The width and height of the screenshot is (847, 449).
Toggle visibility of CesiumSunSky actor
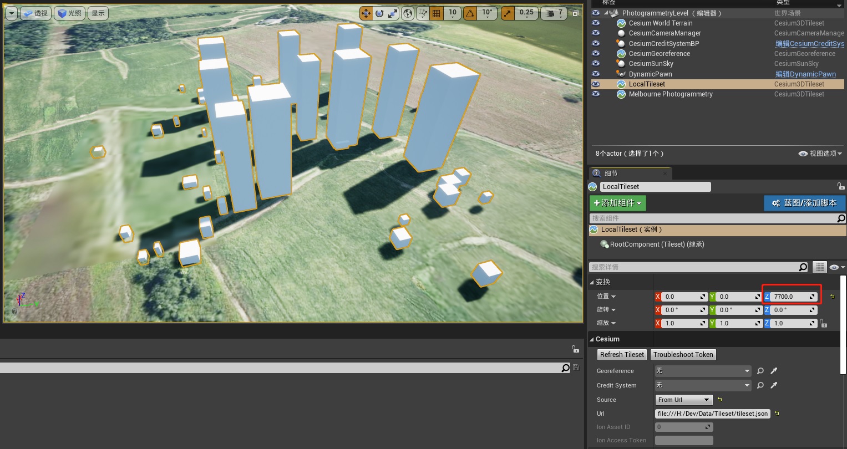tap(596, 64)
